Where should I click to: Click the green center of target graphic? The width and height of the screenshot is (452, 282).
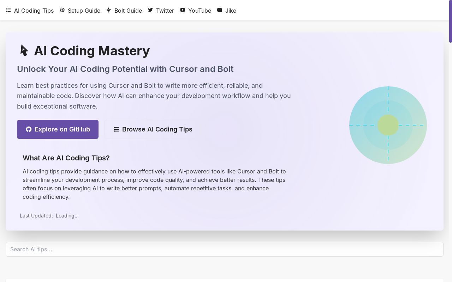pyautogui.click(x=388, y=125)
